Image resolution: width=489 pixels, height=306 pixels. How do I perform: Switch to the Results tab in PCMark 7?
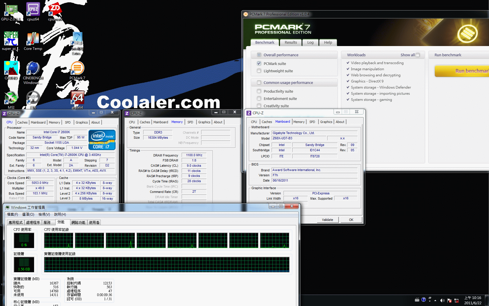[x=291, y=43]
